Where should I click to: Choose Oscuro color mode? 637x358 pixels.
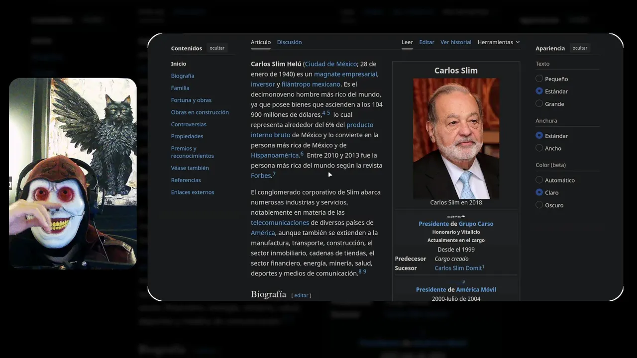(539, 205)
